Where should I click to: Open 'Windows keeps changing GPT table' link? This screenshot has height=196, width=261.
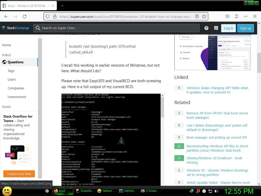pos(217,90)
